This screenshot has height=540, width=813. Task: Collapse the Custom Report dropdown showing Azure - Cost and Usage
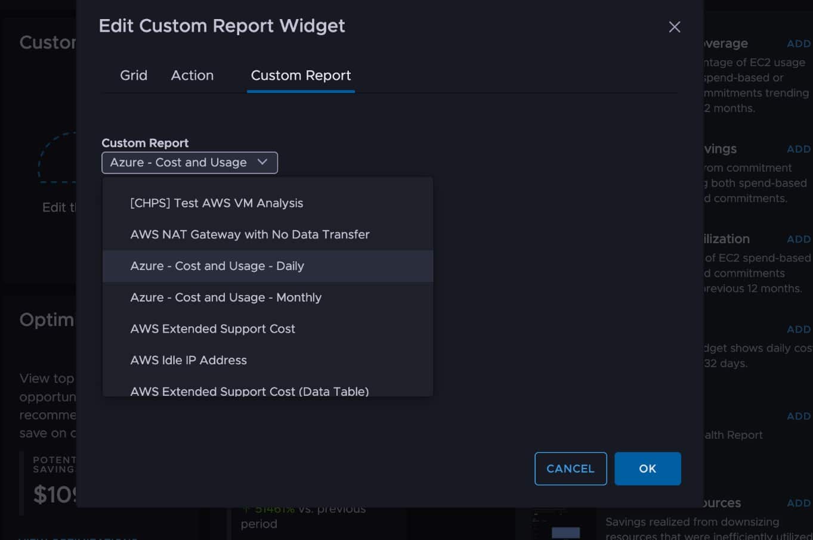(190, 163)
